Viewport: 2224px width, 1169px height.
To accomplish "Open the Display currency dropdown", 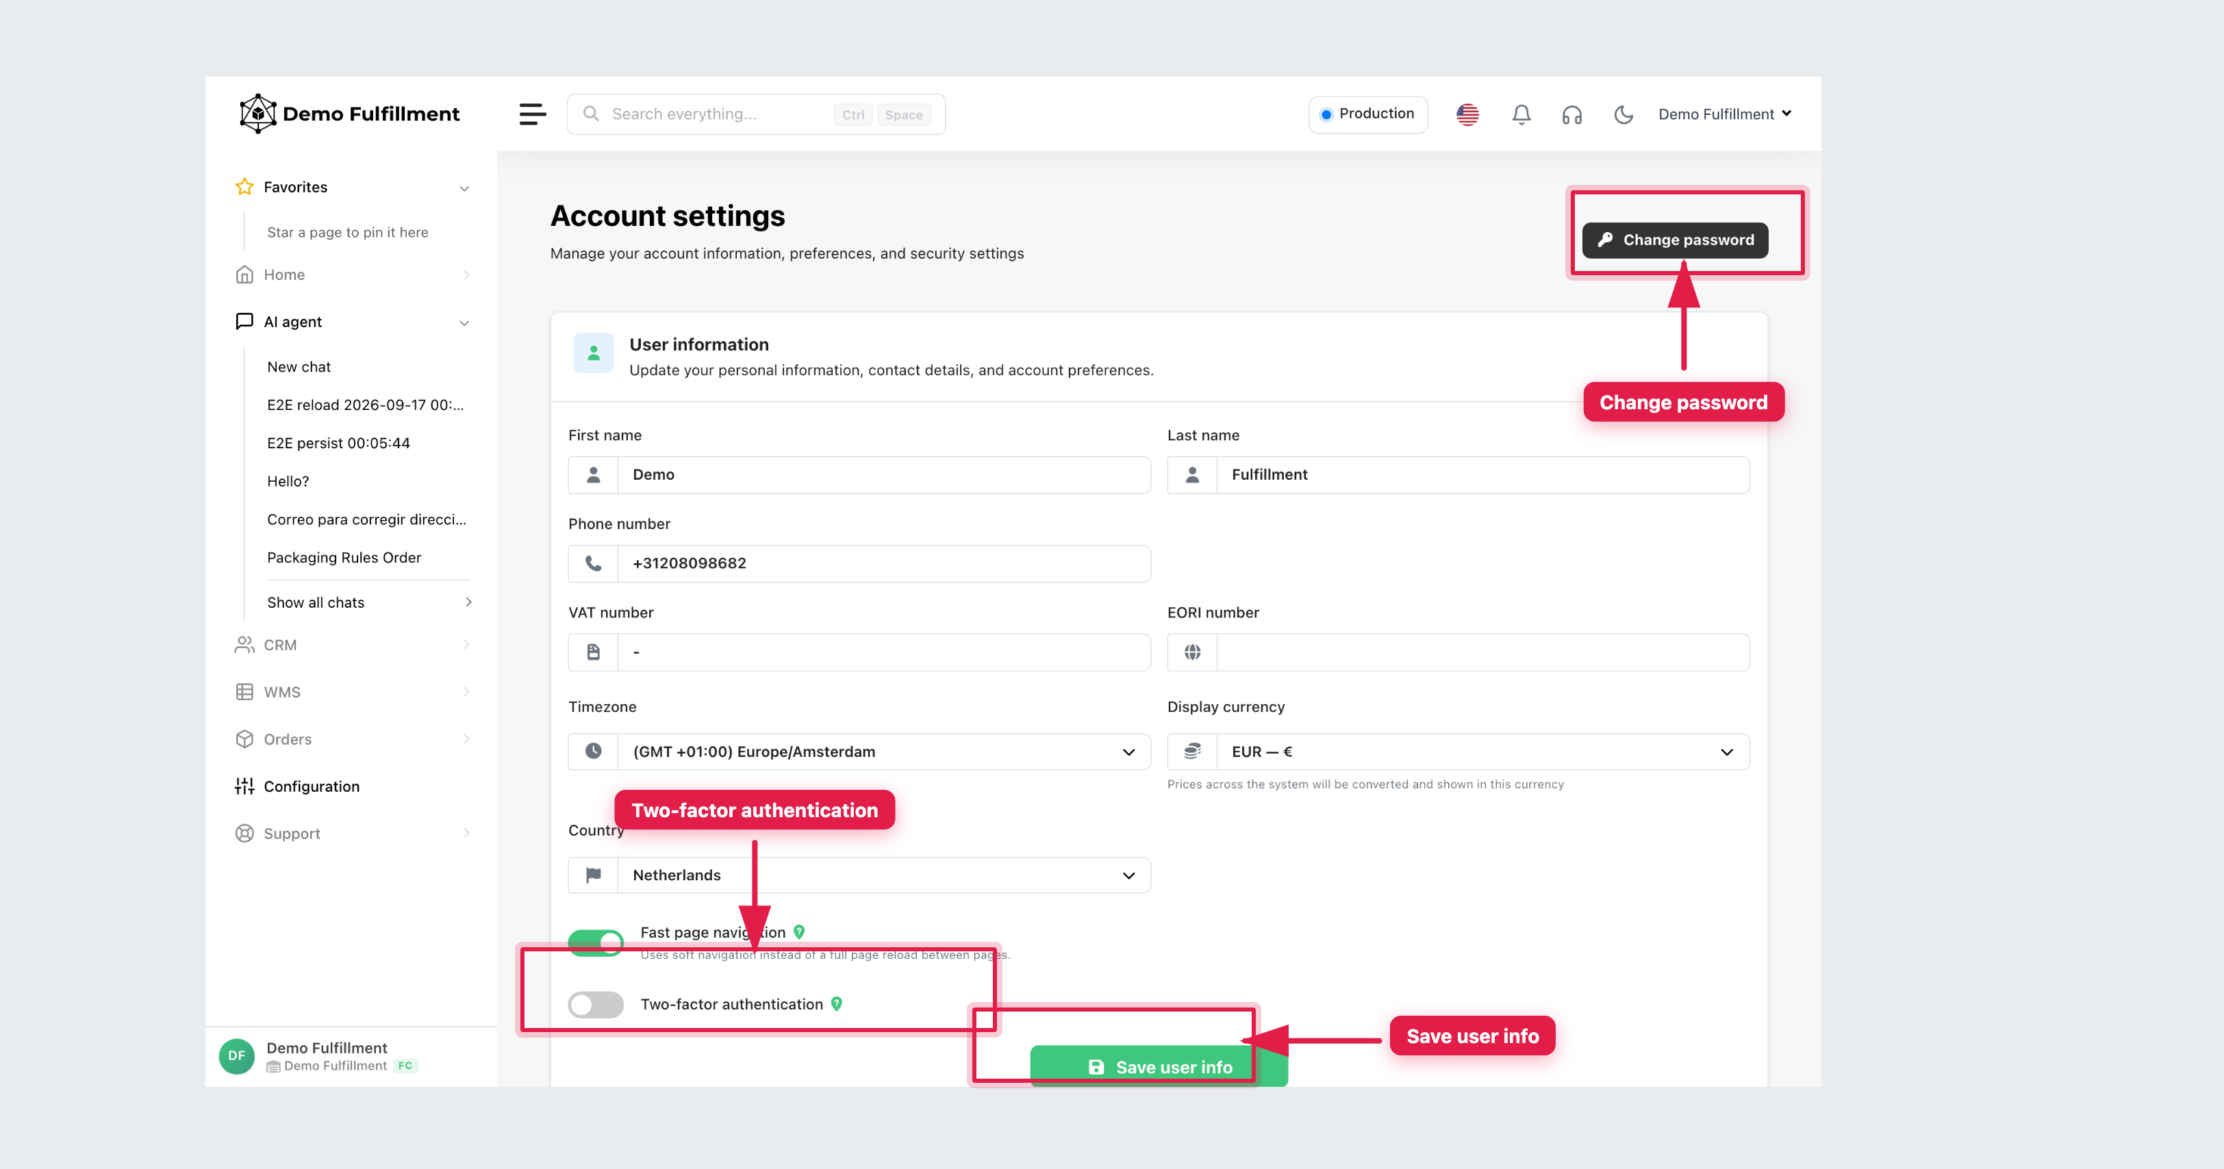I will 1458,751.
